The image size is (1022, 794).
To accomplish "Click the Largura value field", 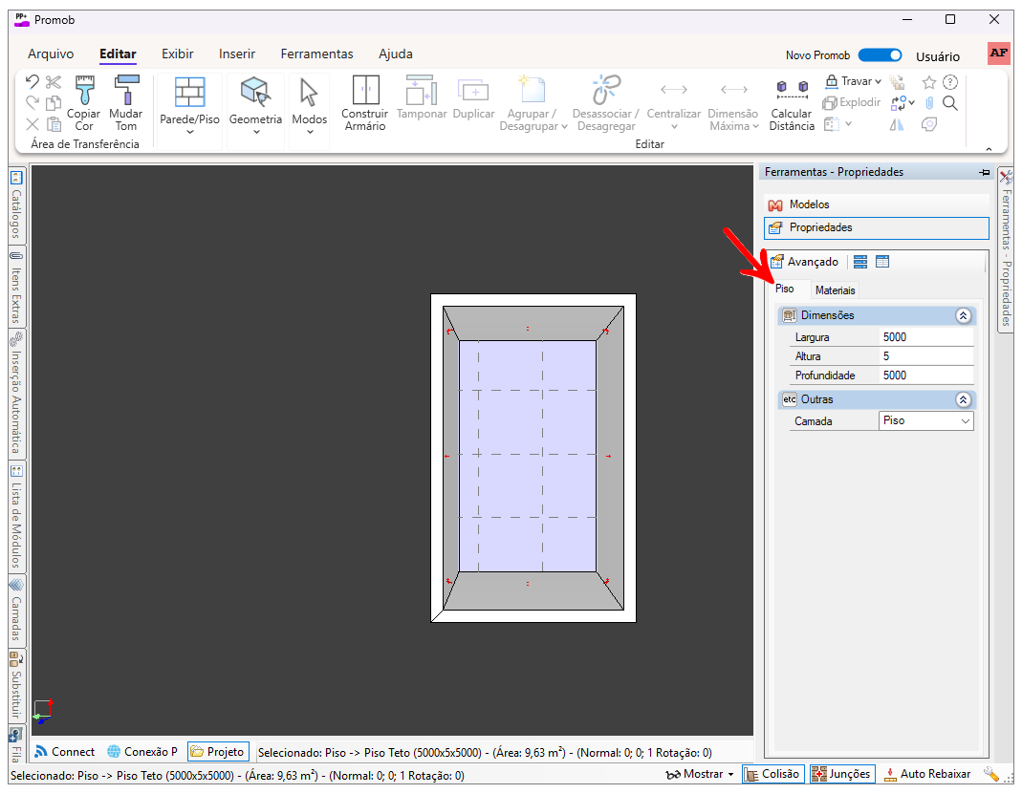I will [x=924, y=337].
